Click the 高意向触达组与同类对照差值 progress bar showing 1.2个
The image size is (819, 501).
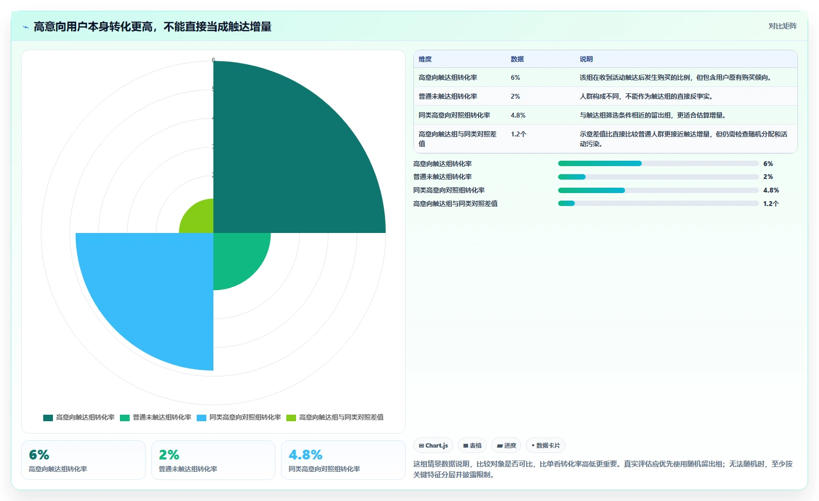click(x=658, y=203)
